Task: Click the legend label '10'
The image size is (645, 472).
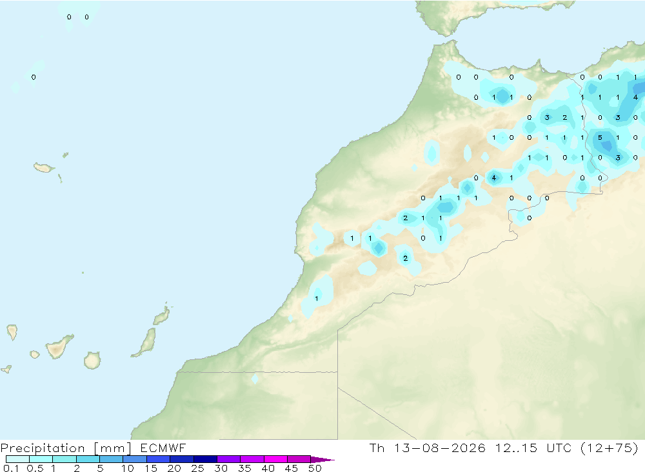Action: 128,468
